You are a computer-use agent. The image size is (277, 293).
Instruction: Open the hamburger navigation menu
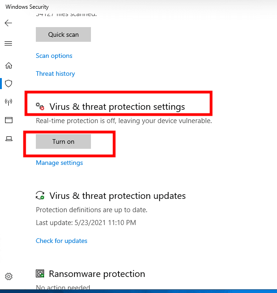click(x=8, y=44)
